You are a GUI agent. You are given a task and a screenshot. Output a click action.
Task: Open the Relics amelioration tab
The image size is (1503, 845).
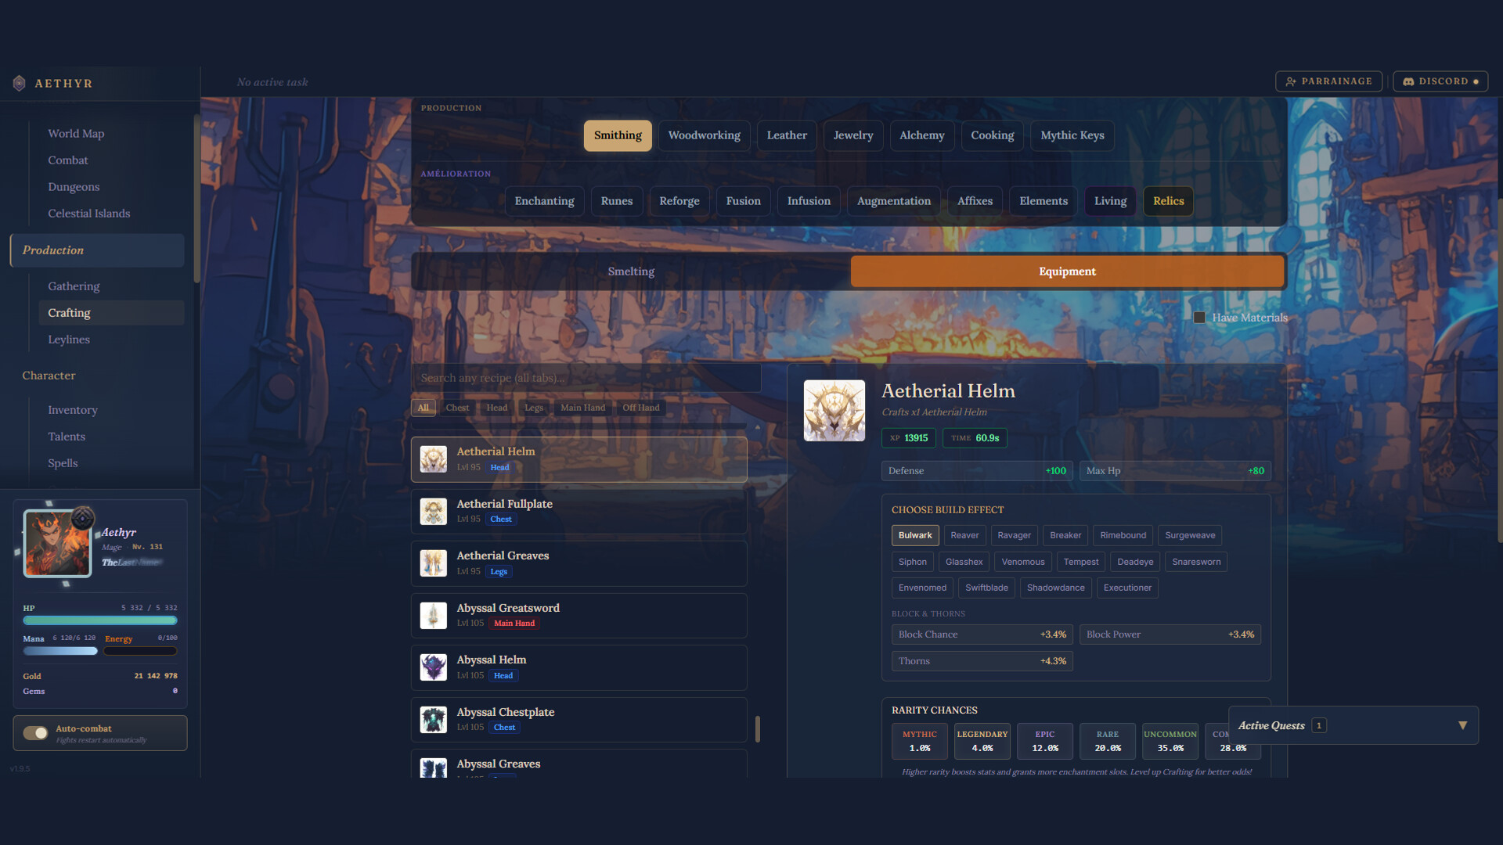(x=1168, y=201)
